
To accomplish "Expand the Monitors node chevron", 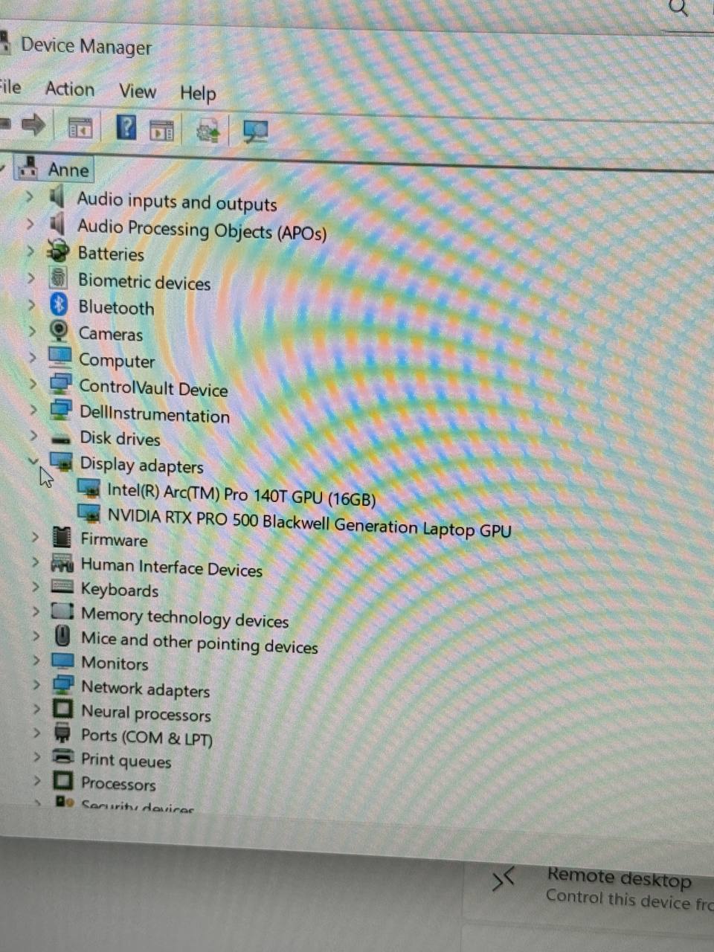I will click(x=36, y=660).
